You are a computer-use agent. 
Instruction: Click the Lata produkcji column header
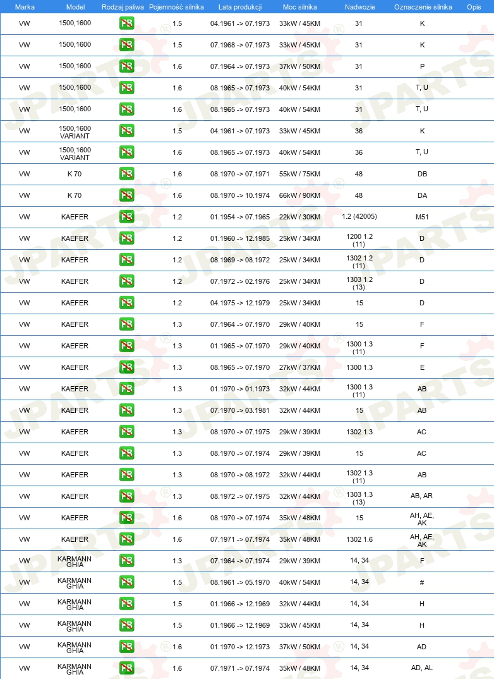coord(240,7)
